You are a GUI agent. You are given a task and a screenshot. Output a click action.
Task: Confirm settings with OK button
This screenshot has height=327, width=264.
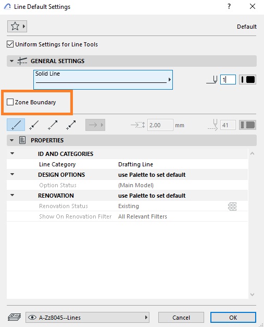pos(233,318)
